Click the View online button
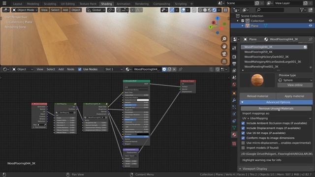The width and height of the screenshot is (315, 177). 295,85
